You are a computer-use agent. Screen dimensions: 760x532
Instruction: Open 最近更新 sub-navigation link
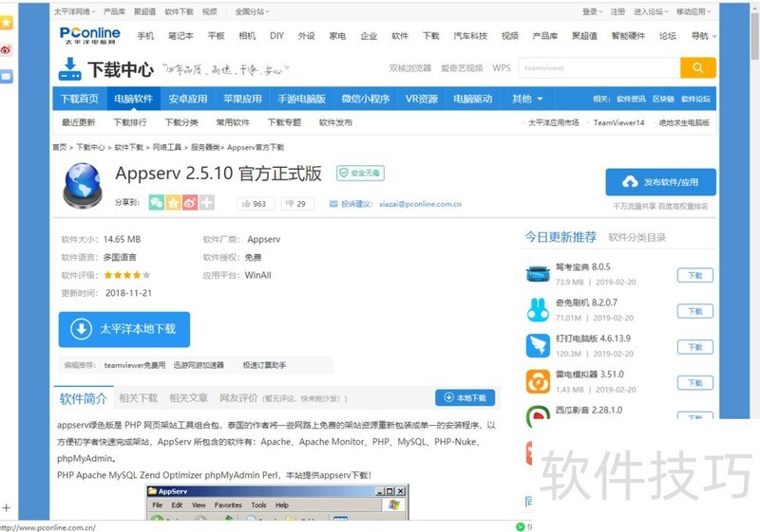79,122
